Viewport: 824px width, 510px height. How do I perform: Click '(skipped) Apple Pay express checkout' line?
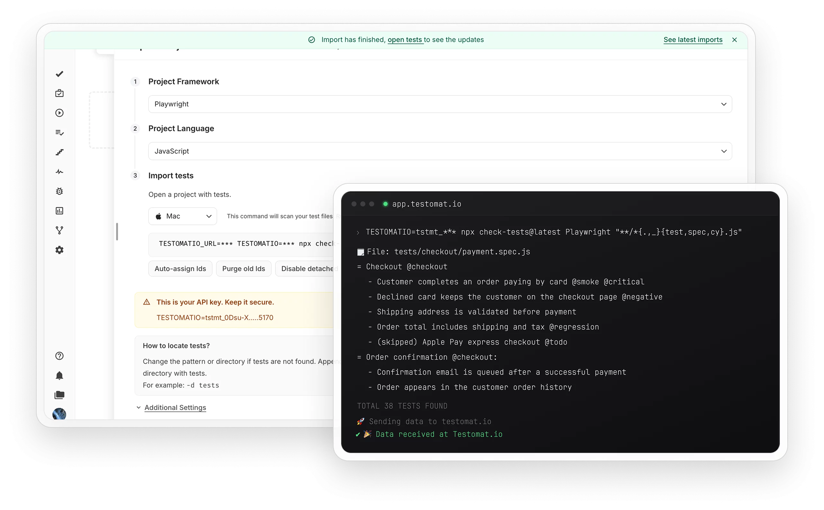[472, 342]
